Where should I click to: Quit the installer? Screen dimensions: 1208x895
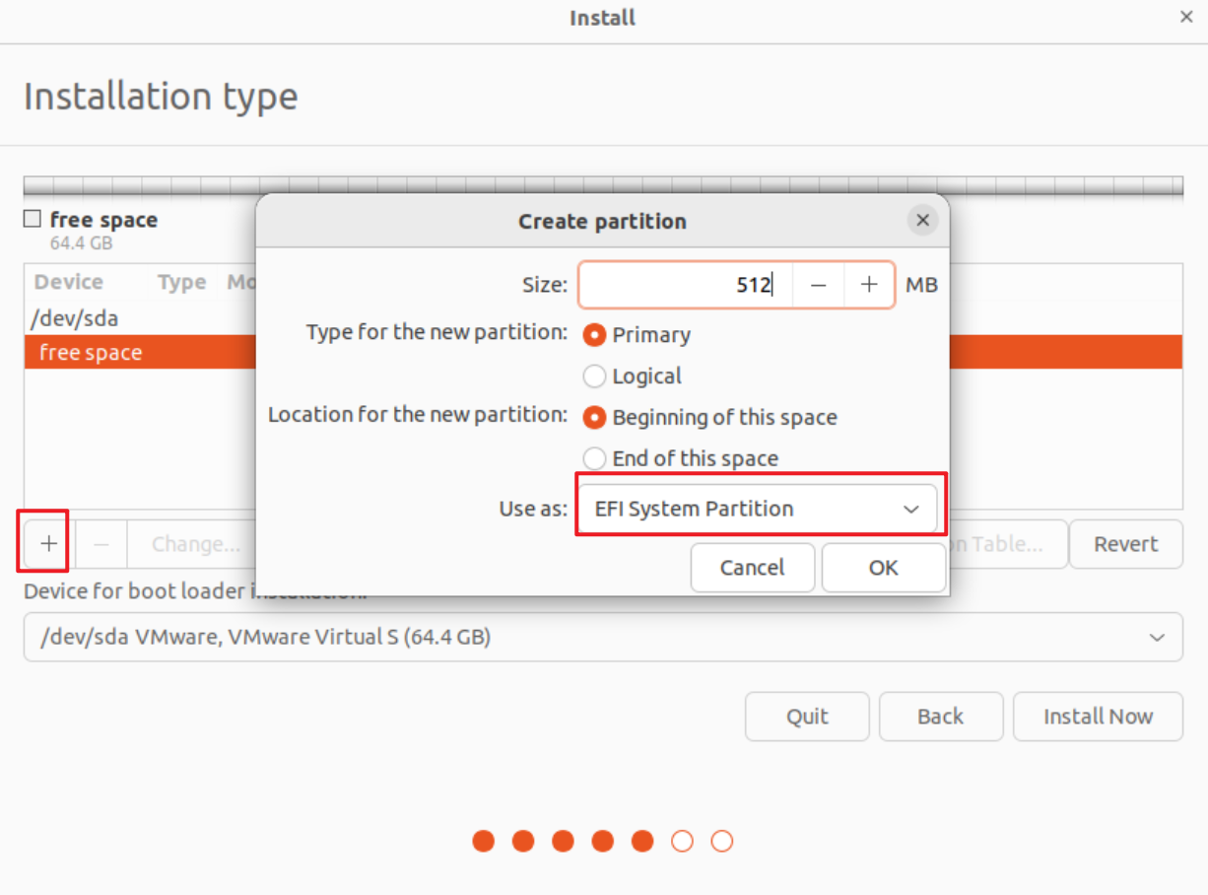point(807,717)
